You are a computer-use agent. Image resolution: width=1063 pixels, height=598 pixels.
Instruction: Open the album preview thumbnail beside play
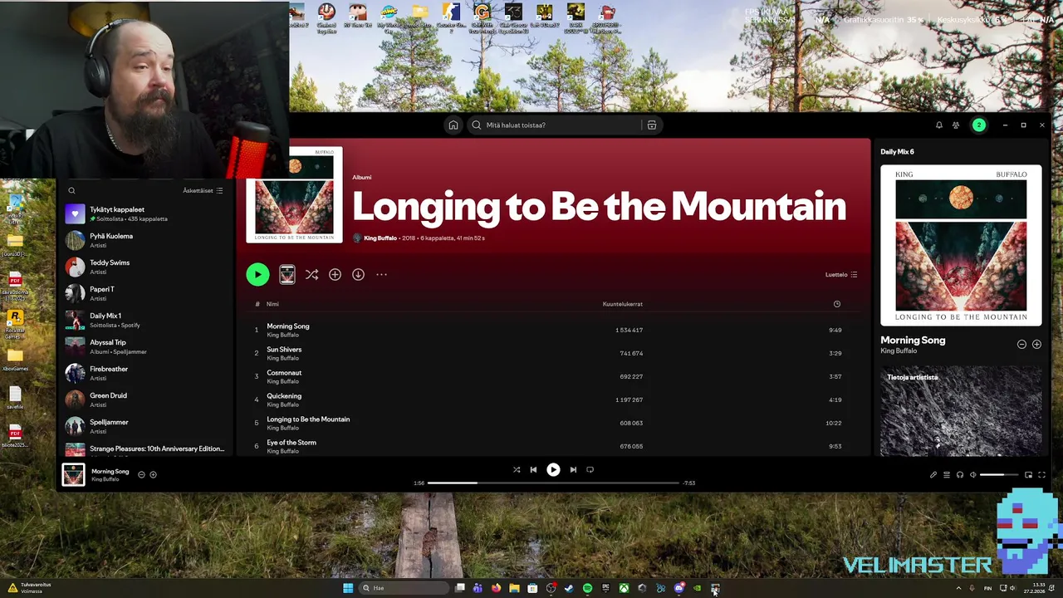287,275
